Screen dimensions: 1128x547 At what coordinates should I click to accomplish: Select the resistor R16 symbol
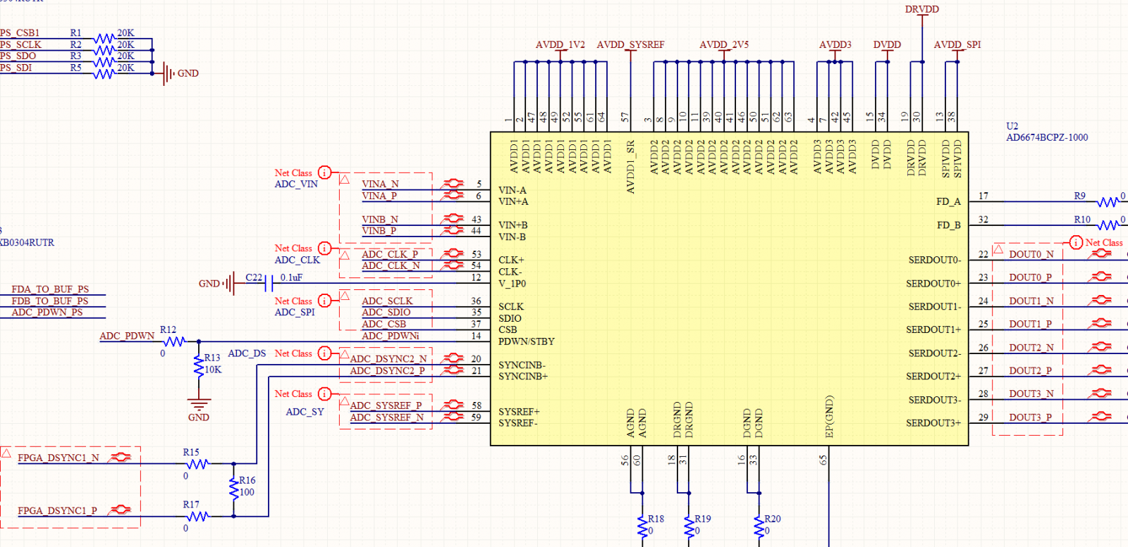233,487
